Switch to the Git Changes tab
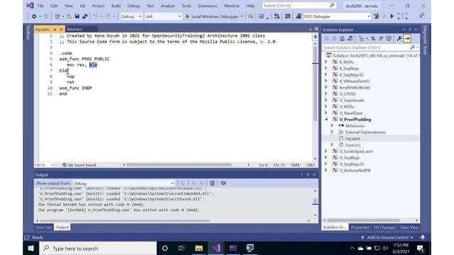The image size is (454, 255). click(384, 227)
